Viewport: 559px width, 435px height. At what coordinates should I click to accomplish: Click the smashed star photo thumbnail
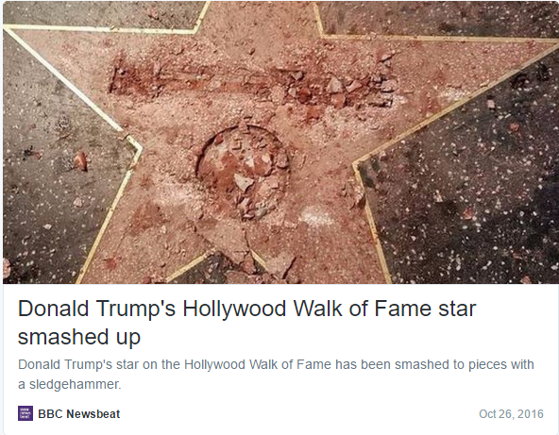(280, 142)
